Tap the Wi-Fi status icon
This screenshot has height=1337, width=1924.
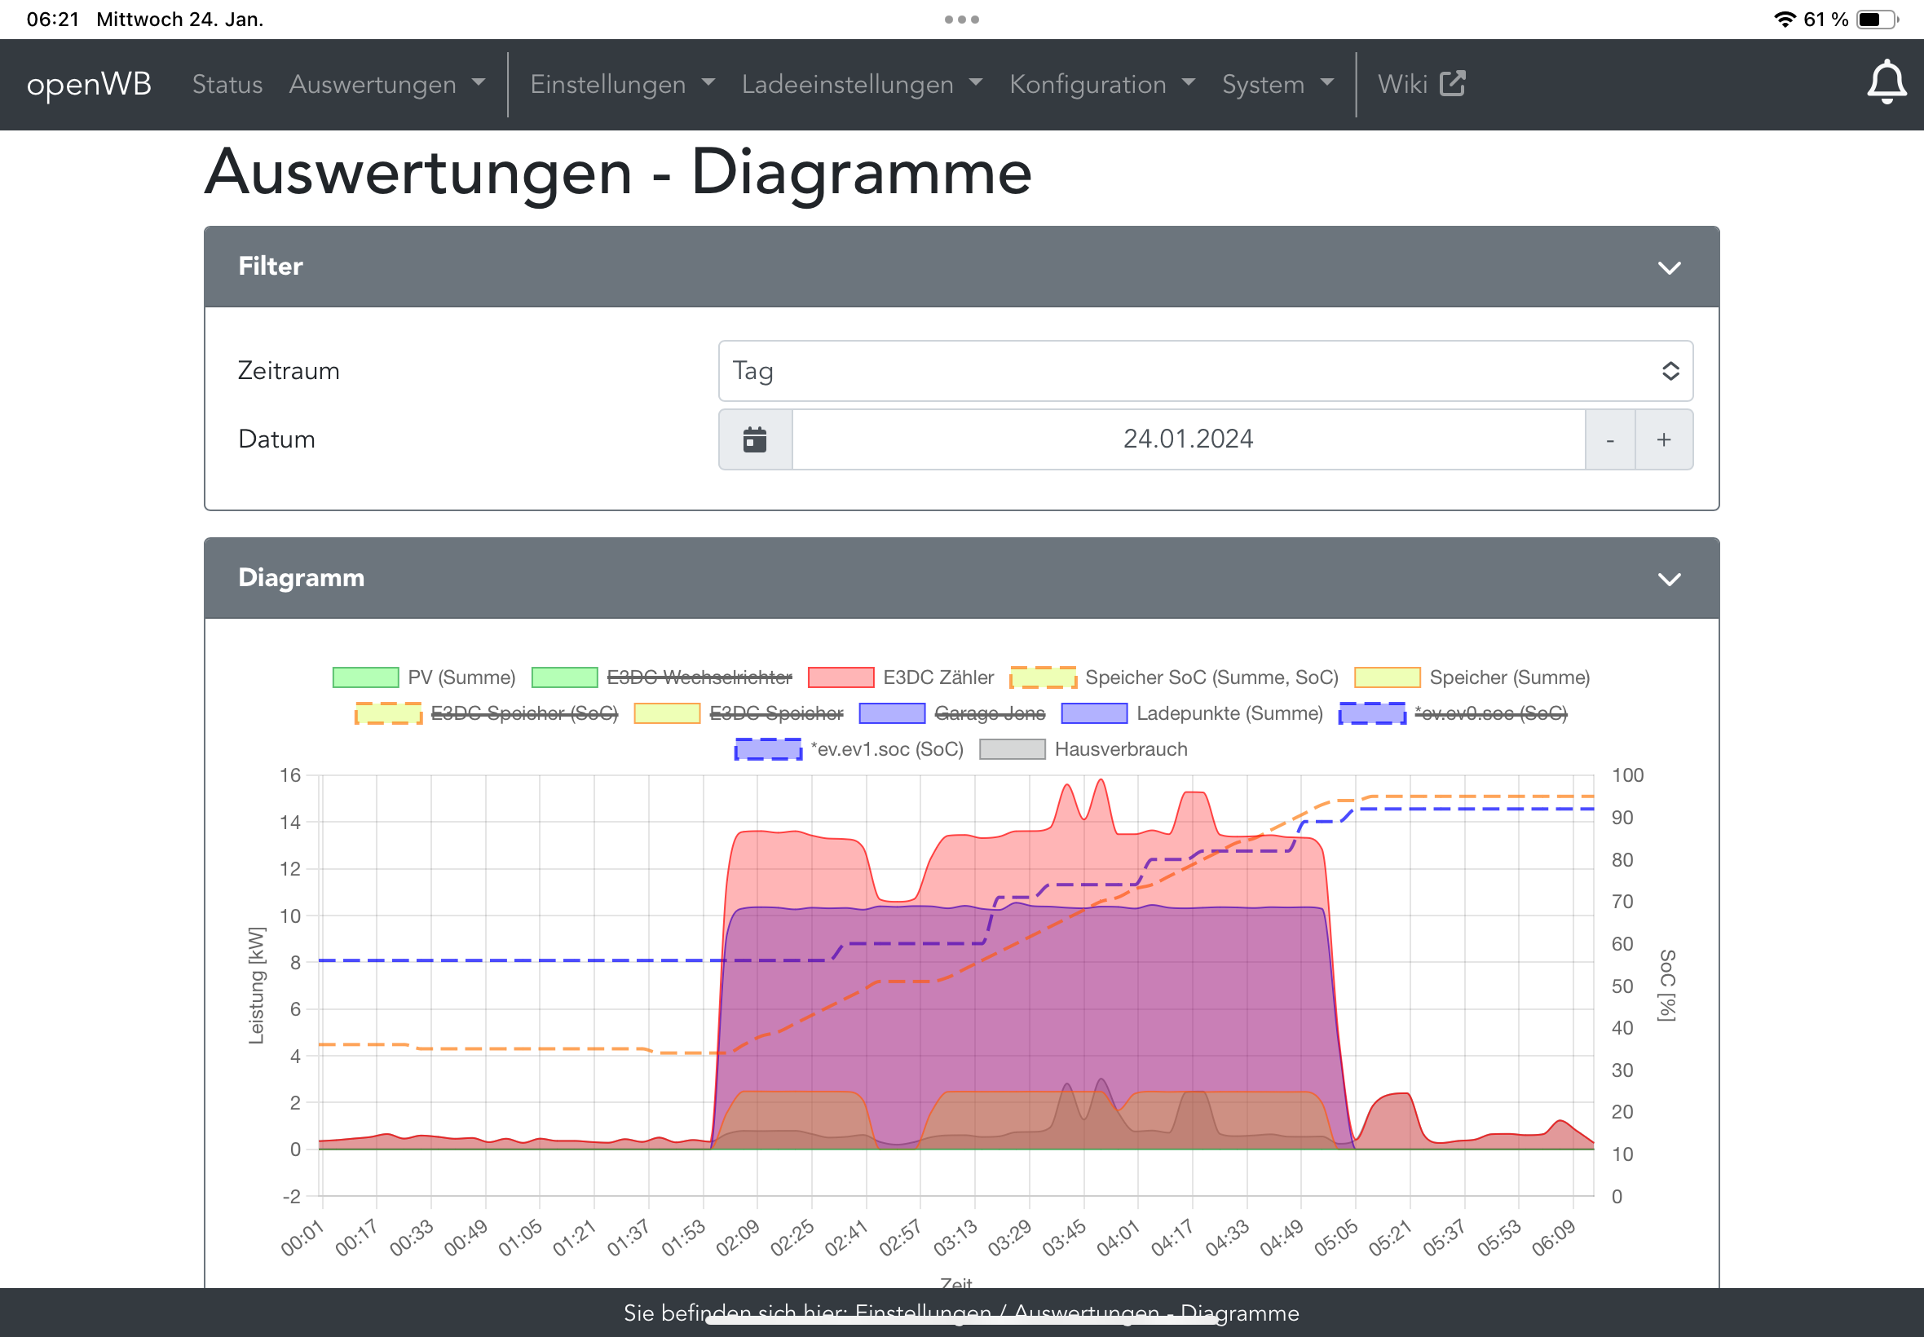1783,20
